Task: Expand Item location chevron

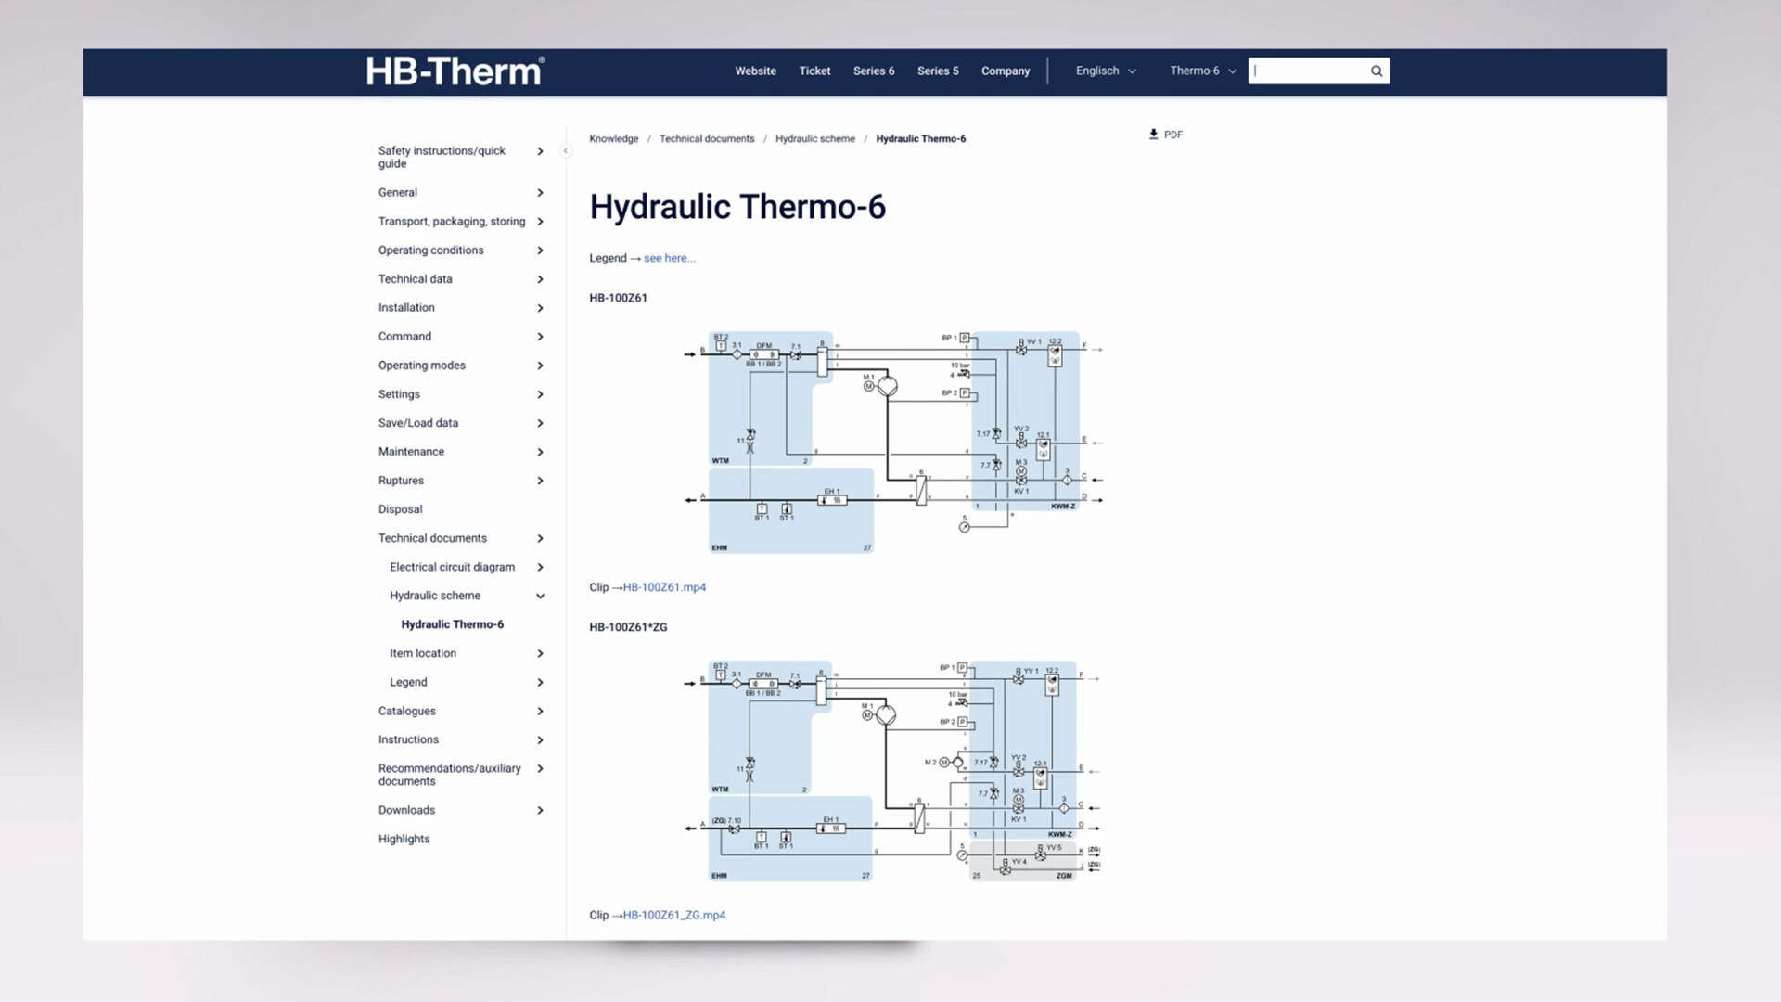Action: 540,654
